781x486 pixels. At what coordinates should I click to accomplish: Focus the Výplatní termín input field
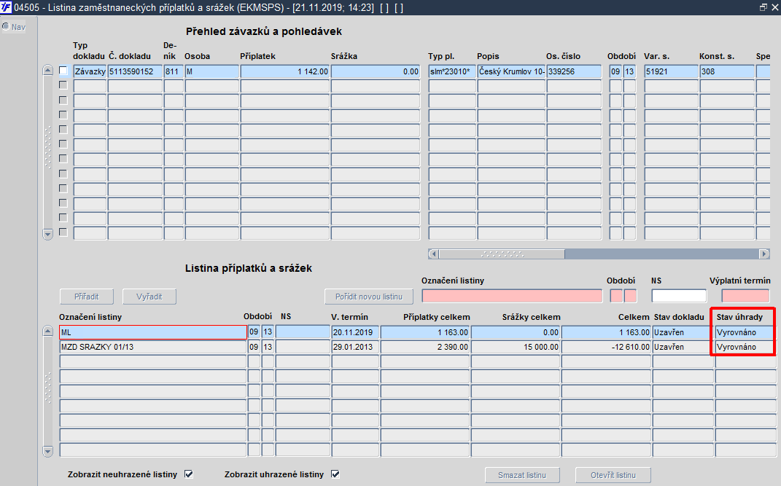point(746,296)
